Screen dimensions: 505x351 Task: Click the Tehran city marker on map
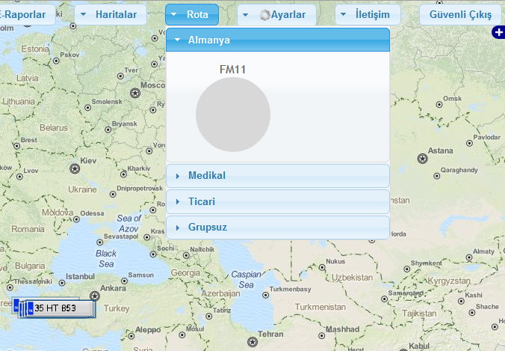[x=252, y=342]
